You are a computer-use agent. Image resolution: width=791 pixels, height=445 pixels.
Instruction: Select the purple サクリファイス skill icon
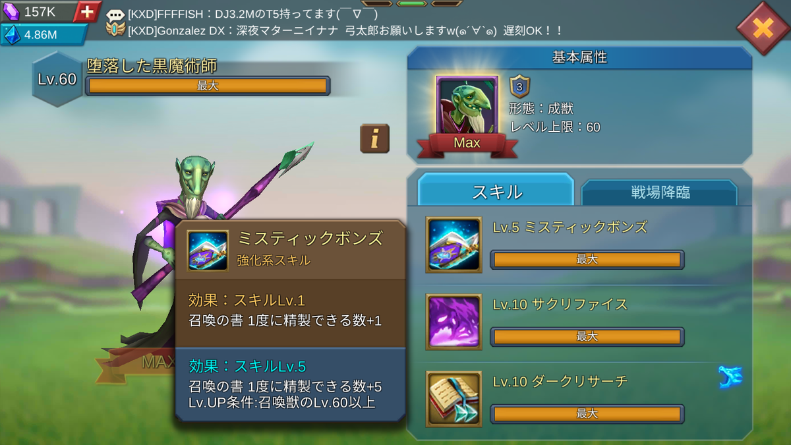pyautogui.click(x=454, y=322)
